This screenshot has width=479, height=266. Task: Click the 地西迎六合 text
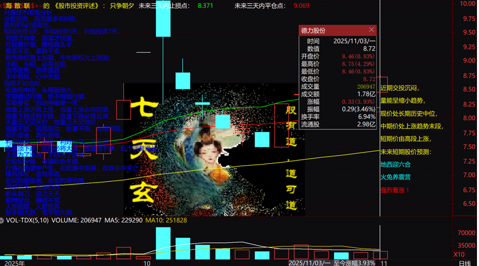(395, 165)
